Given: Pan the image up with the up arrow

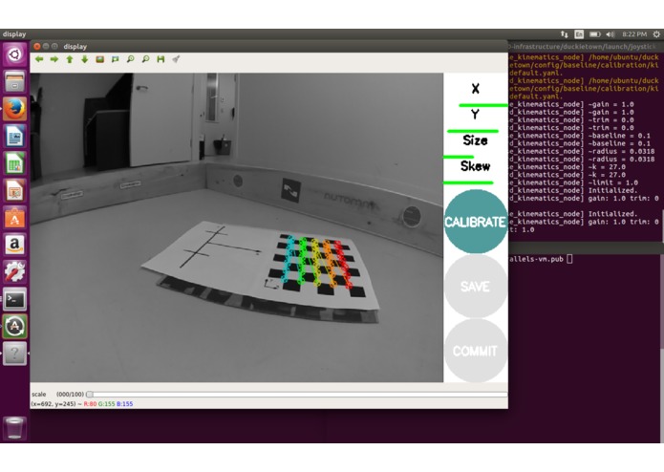Looking at the screenshot, I should pyautogui.click(x=70, y=59).
